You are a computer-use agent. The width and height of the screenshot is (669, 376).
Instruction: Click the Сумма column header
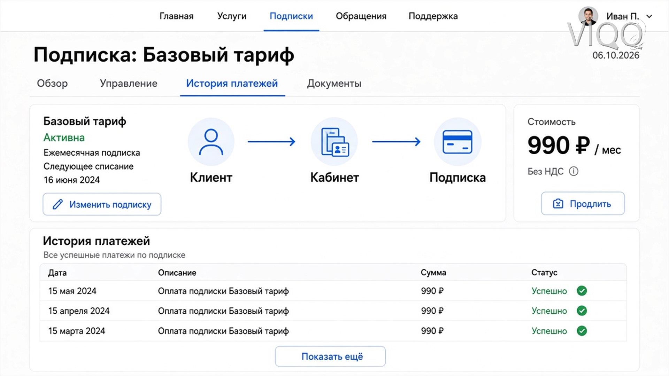(x=433, y=273)
